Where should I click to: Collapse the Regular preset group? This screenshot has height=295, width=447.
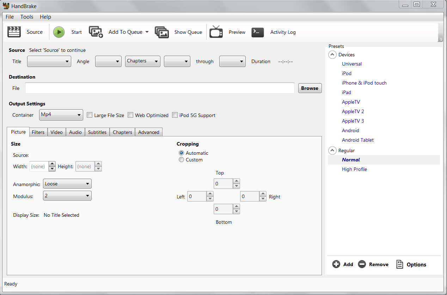pos(332,150)
